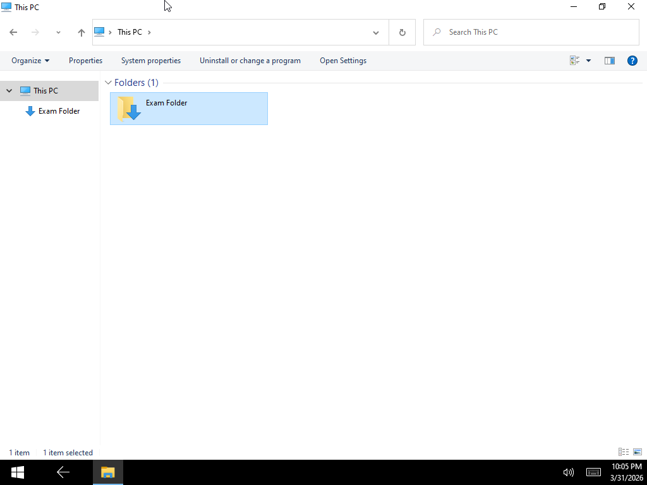647x485 pixels.
Task: Open the Start menu button
Action: pyautogui.click(x=16, y=472)
